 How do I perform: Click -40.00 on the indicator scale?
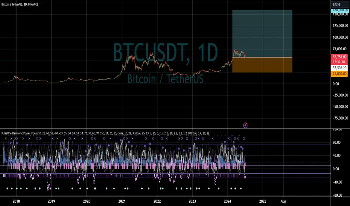(x=337, y=182)
